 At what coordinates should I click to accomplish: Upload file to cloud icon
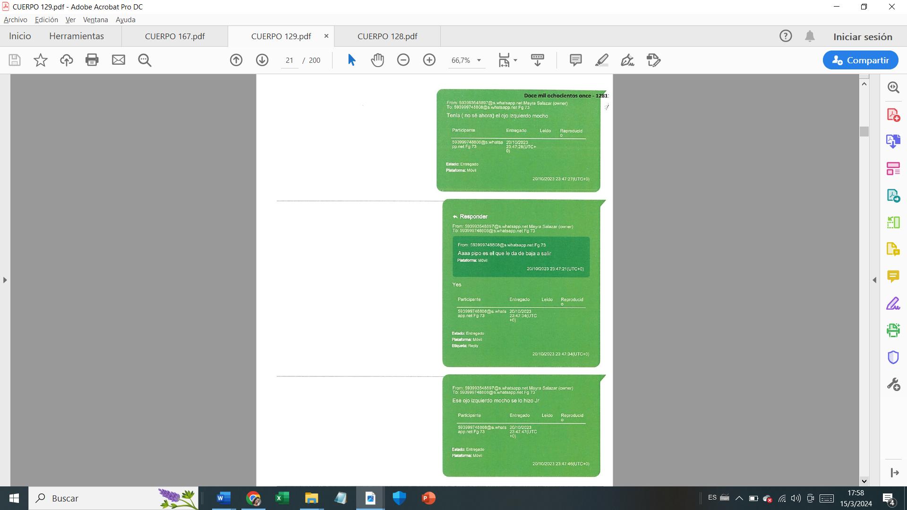click(67, 60)
